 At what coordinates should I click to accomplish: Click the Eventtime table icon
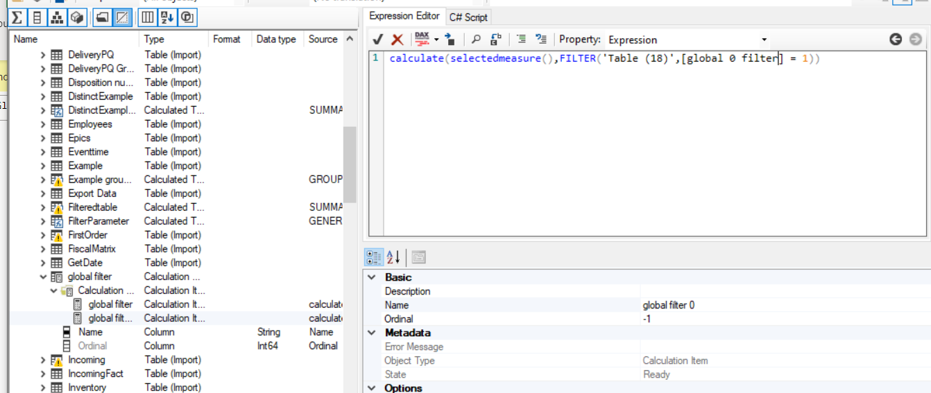point(57,152)
